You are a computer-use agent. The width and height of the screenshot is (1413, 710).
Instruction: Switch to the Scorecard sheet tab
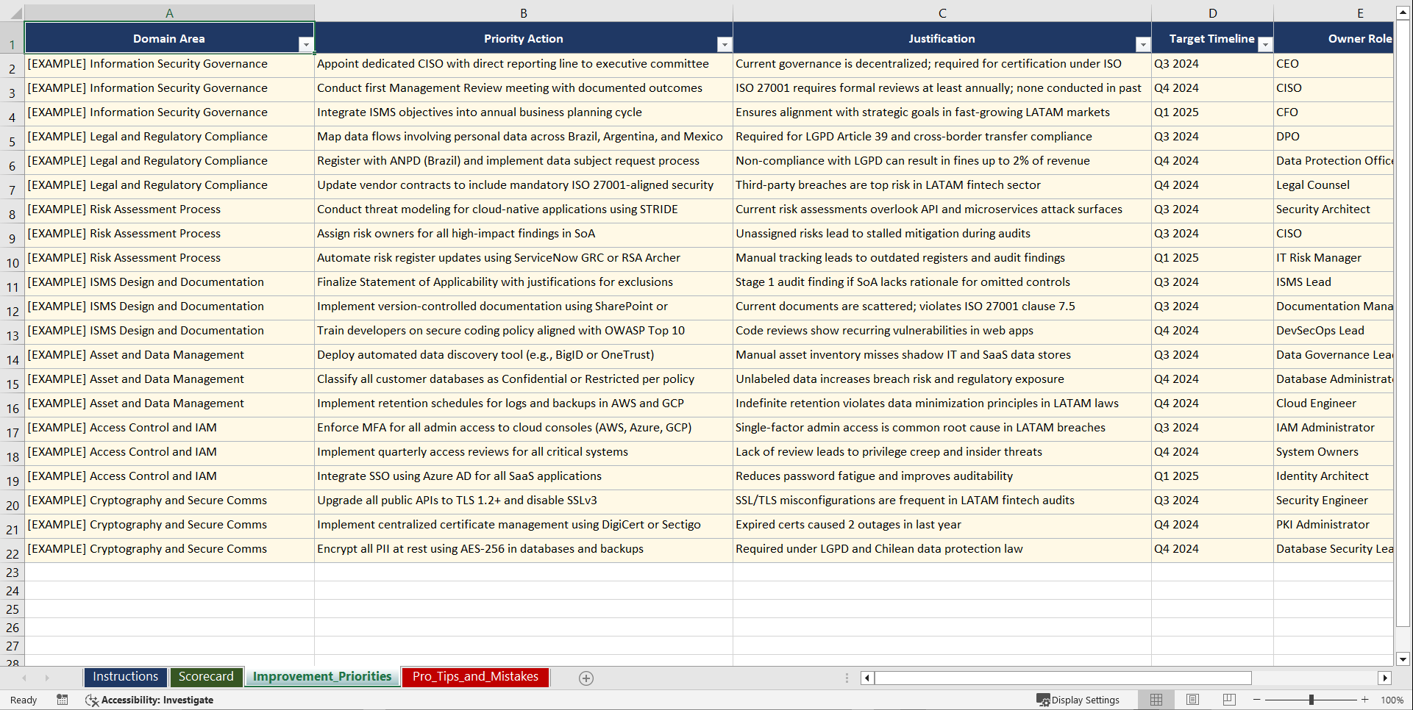point(206,676)
